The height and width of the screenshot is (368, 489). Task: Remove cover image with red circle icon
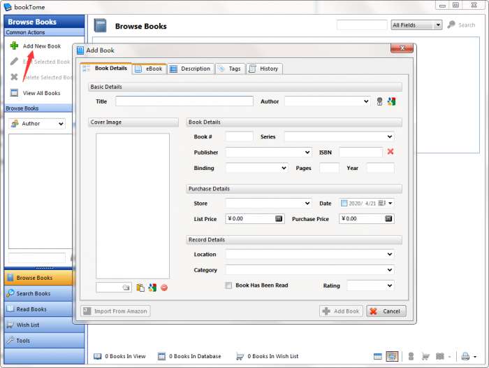164,288
